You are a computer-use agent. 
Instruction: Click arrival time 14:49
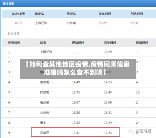[x=76, y=82]
